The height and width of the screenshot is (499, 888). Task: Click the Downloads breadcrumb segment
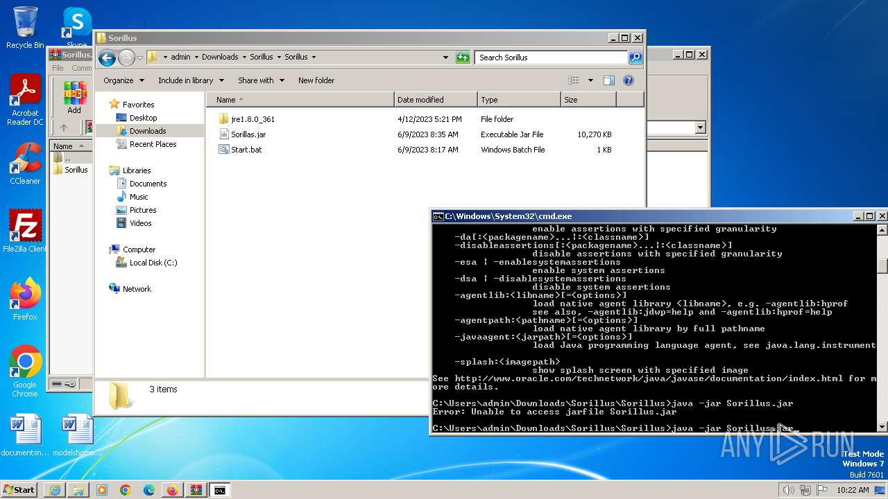pos(220,58)
